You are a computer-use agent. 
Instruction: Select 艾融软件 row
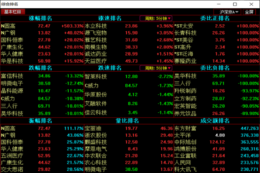tap(129, 104)
